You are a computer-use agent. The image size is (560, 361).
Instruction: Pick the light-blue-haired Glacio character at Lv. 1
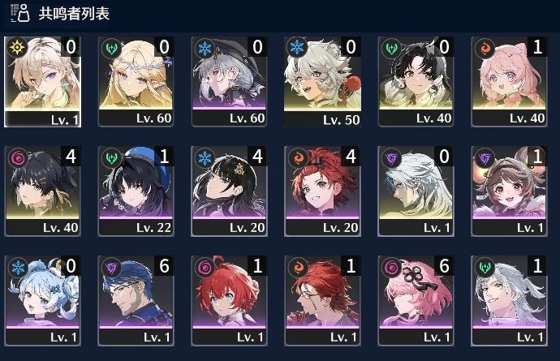click(42, 301)
